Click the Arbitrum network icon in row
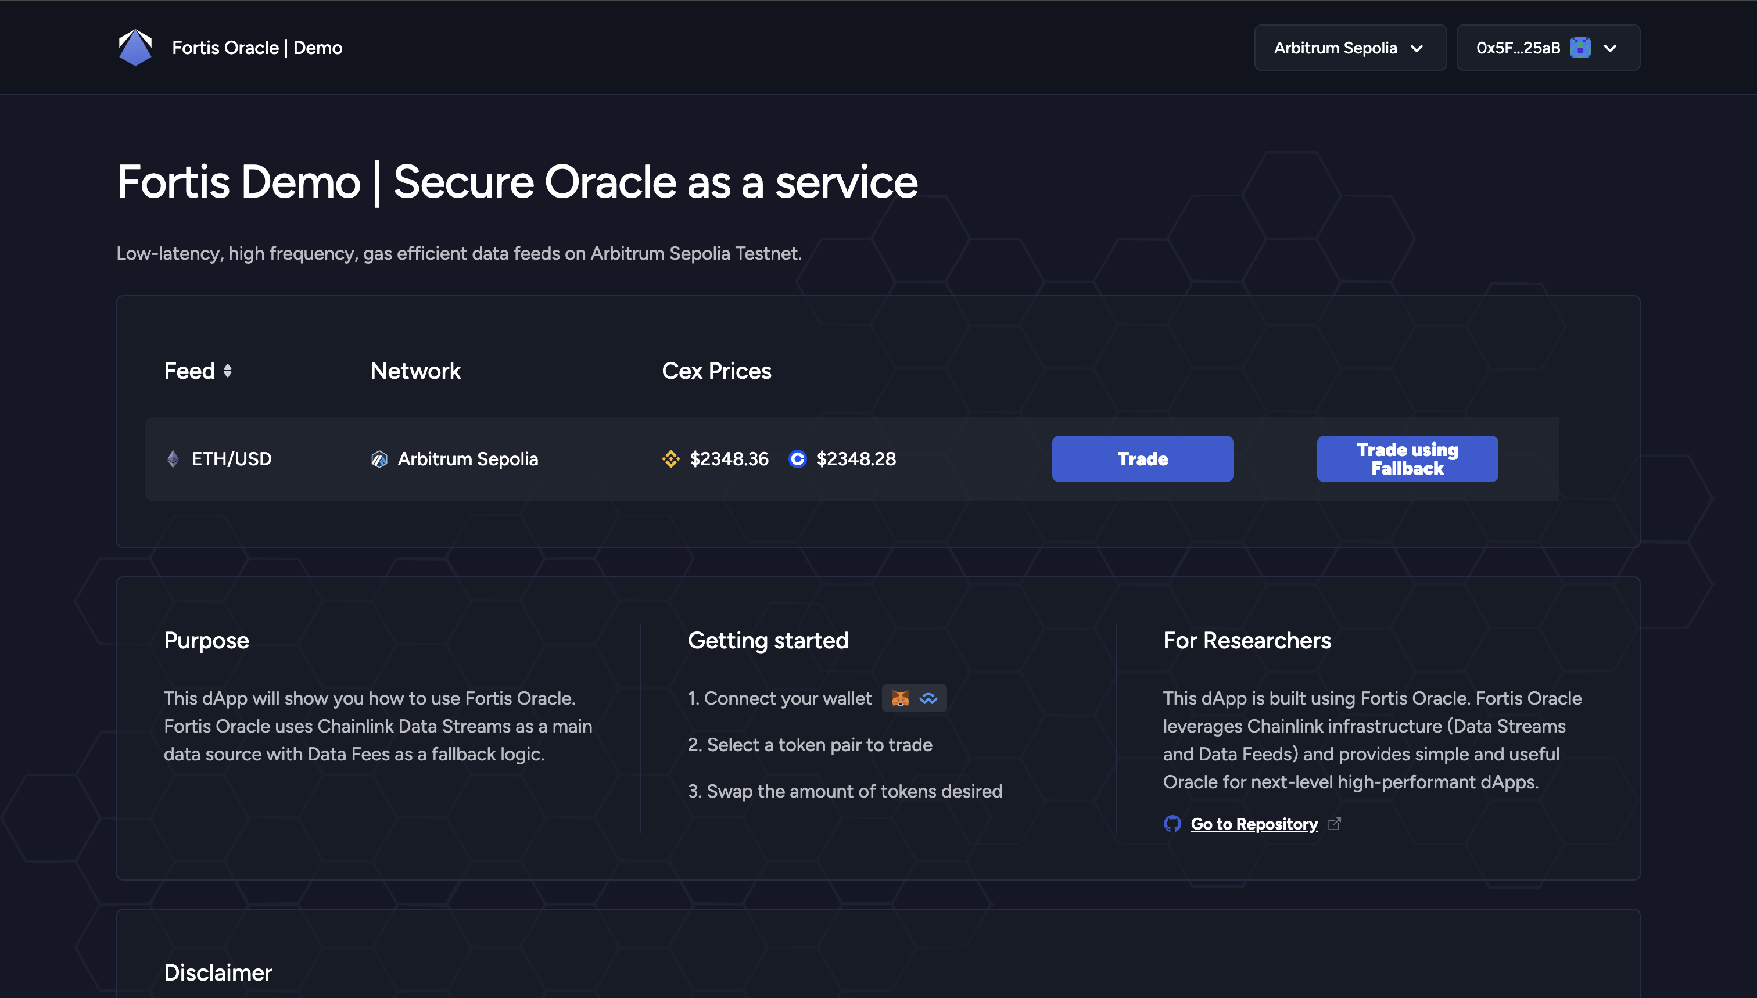The image size is (1757, 998). (x=379, y=458)
